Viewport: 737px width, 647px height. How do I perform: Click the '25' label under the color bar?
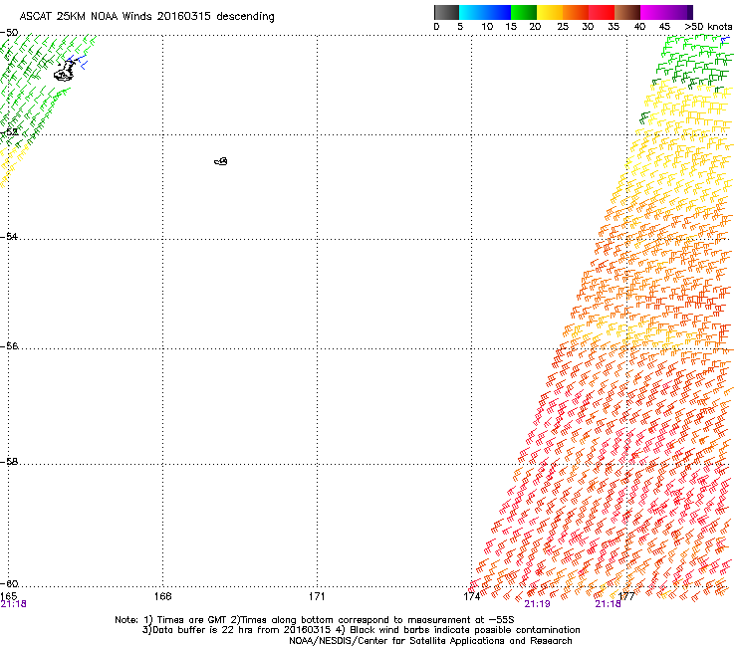[563, 27]
